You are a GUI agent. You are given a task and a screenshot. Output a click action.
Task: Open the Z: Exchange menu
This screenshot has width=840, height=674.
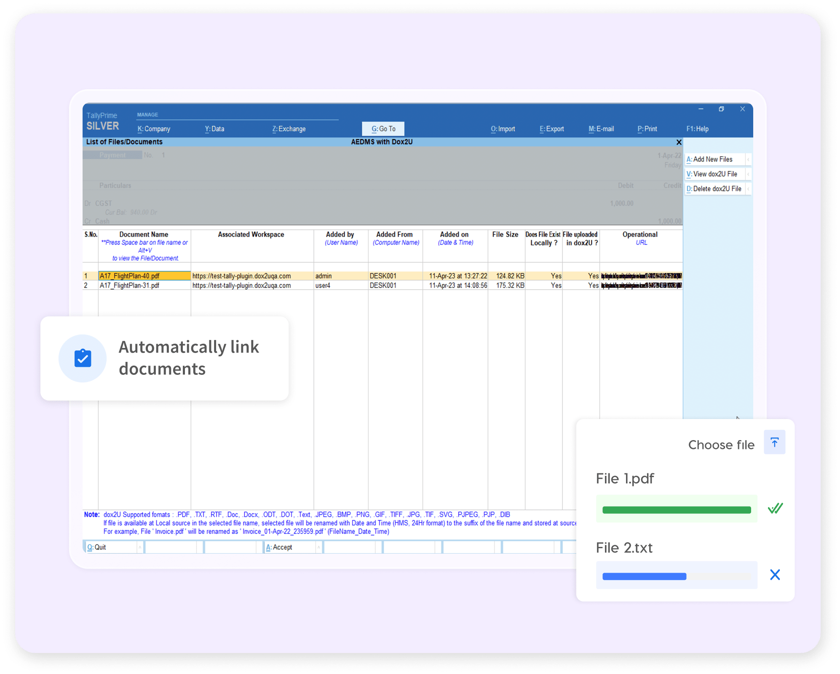(x=289, y=129)
